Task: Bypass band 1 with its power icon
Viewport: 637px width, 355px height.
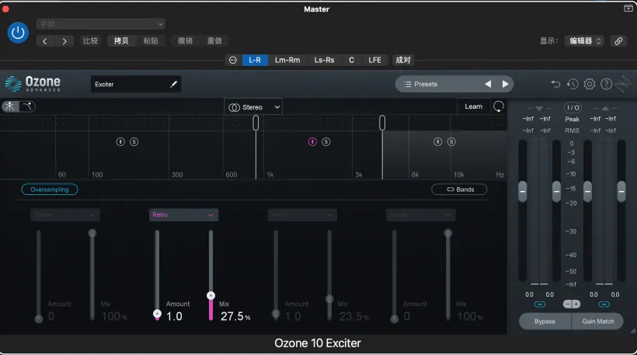Action: pyautogui.click(x=120, y=141)
